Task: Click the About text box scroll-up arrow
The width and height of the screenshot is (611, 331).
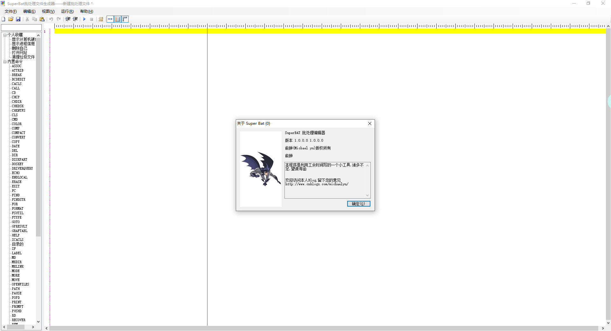Action: (x=368, y=165)
